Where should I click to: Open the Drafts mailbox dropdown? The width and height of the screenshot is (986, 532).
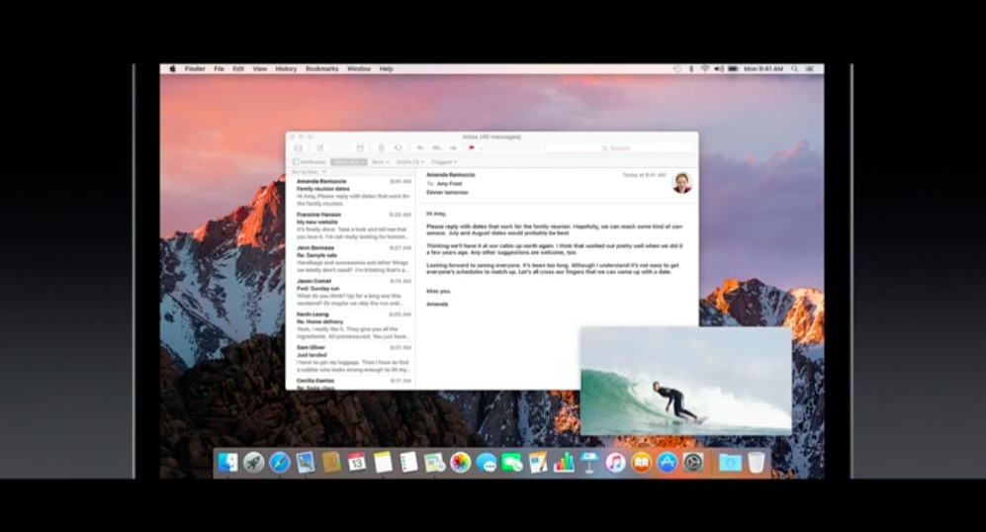[x=410, y=161]
